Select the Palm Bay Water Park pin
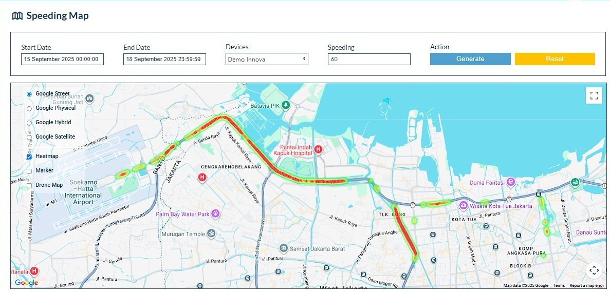The image size is (610, 292). coord(215,213)
